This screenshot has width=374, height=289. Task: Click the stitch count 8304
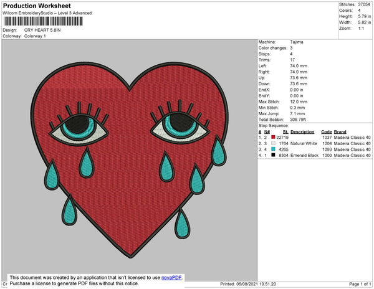pyautogui.click(x=284, y=155)
